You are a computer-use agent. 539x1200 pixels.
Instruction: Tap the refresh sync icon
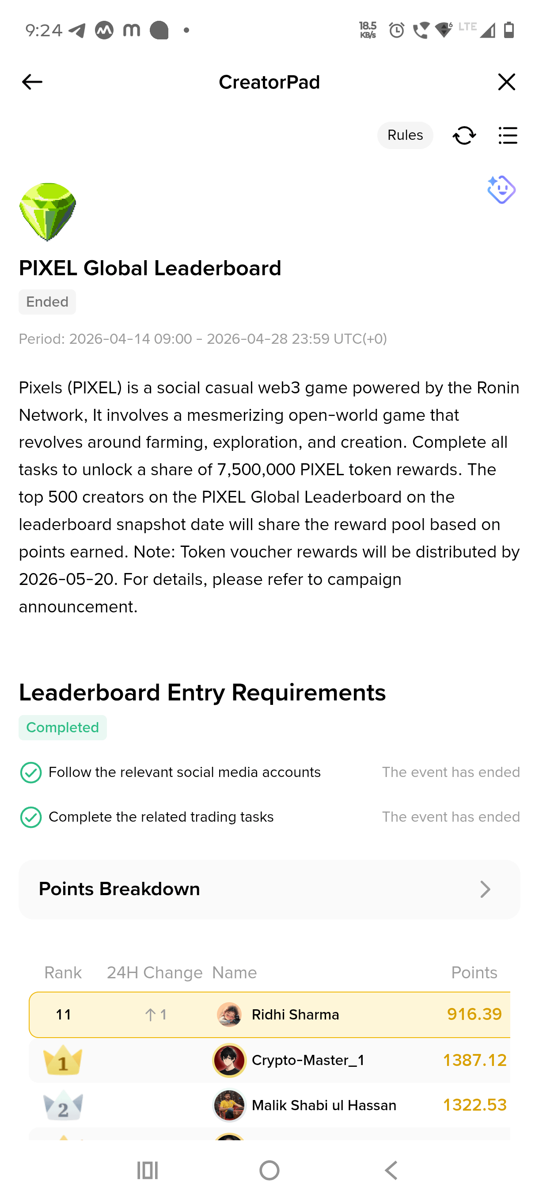click(x=464, y=135)
